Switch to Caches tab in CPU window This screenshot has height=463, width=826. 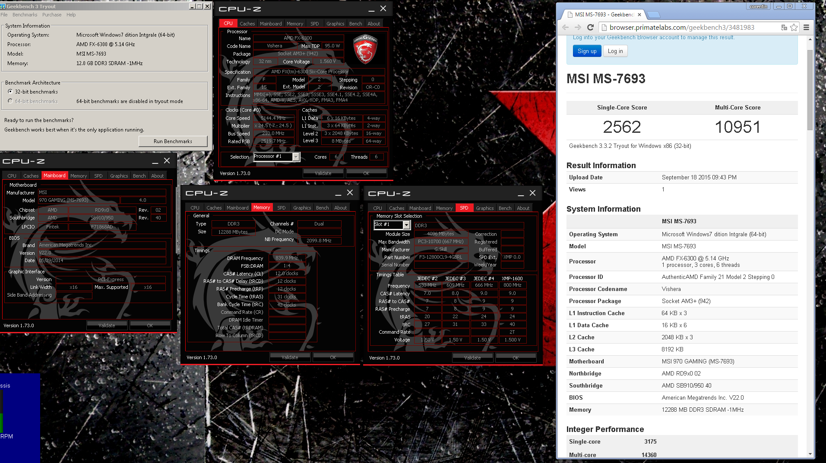coord(247,24)
